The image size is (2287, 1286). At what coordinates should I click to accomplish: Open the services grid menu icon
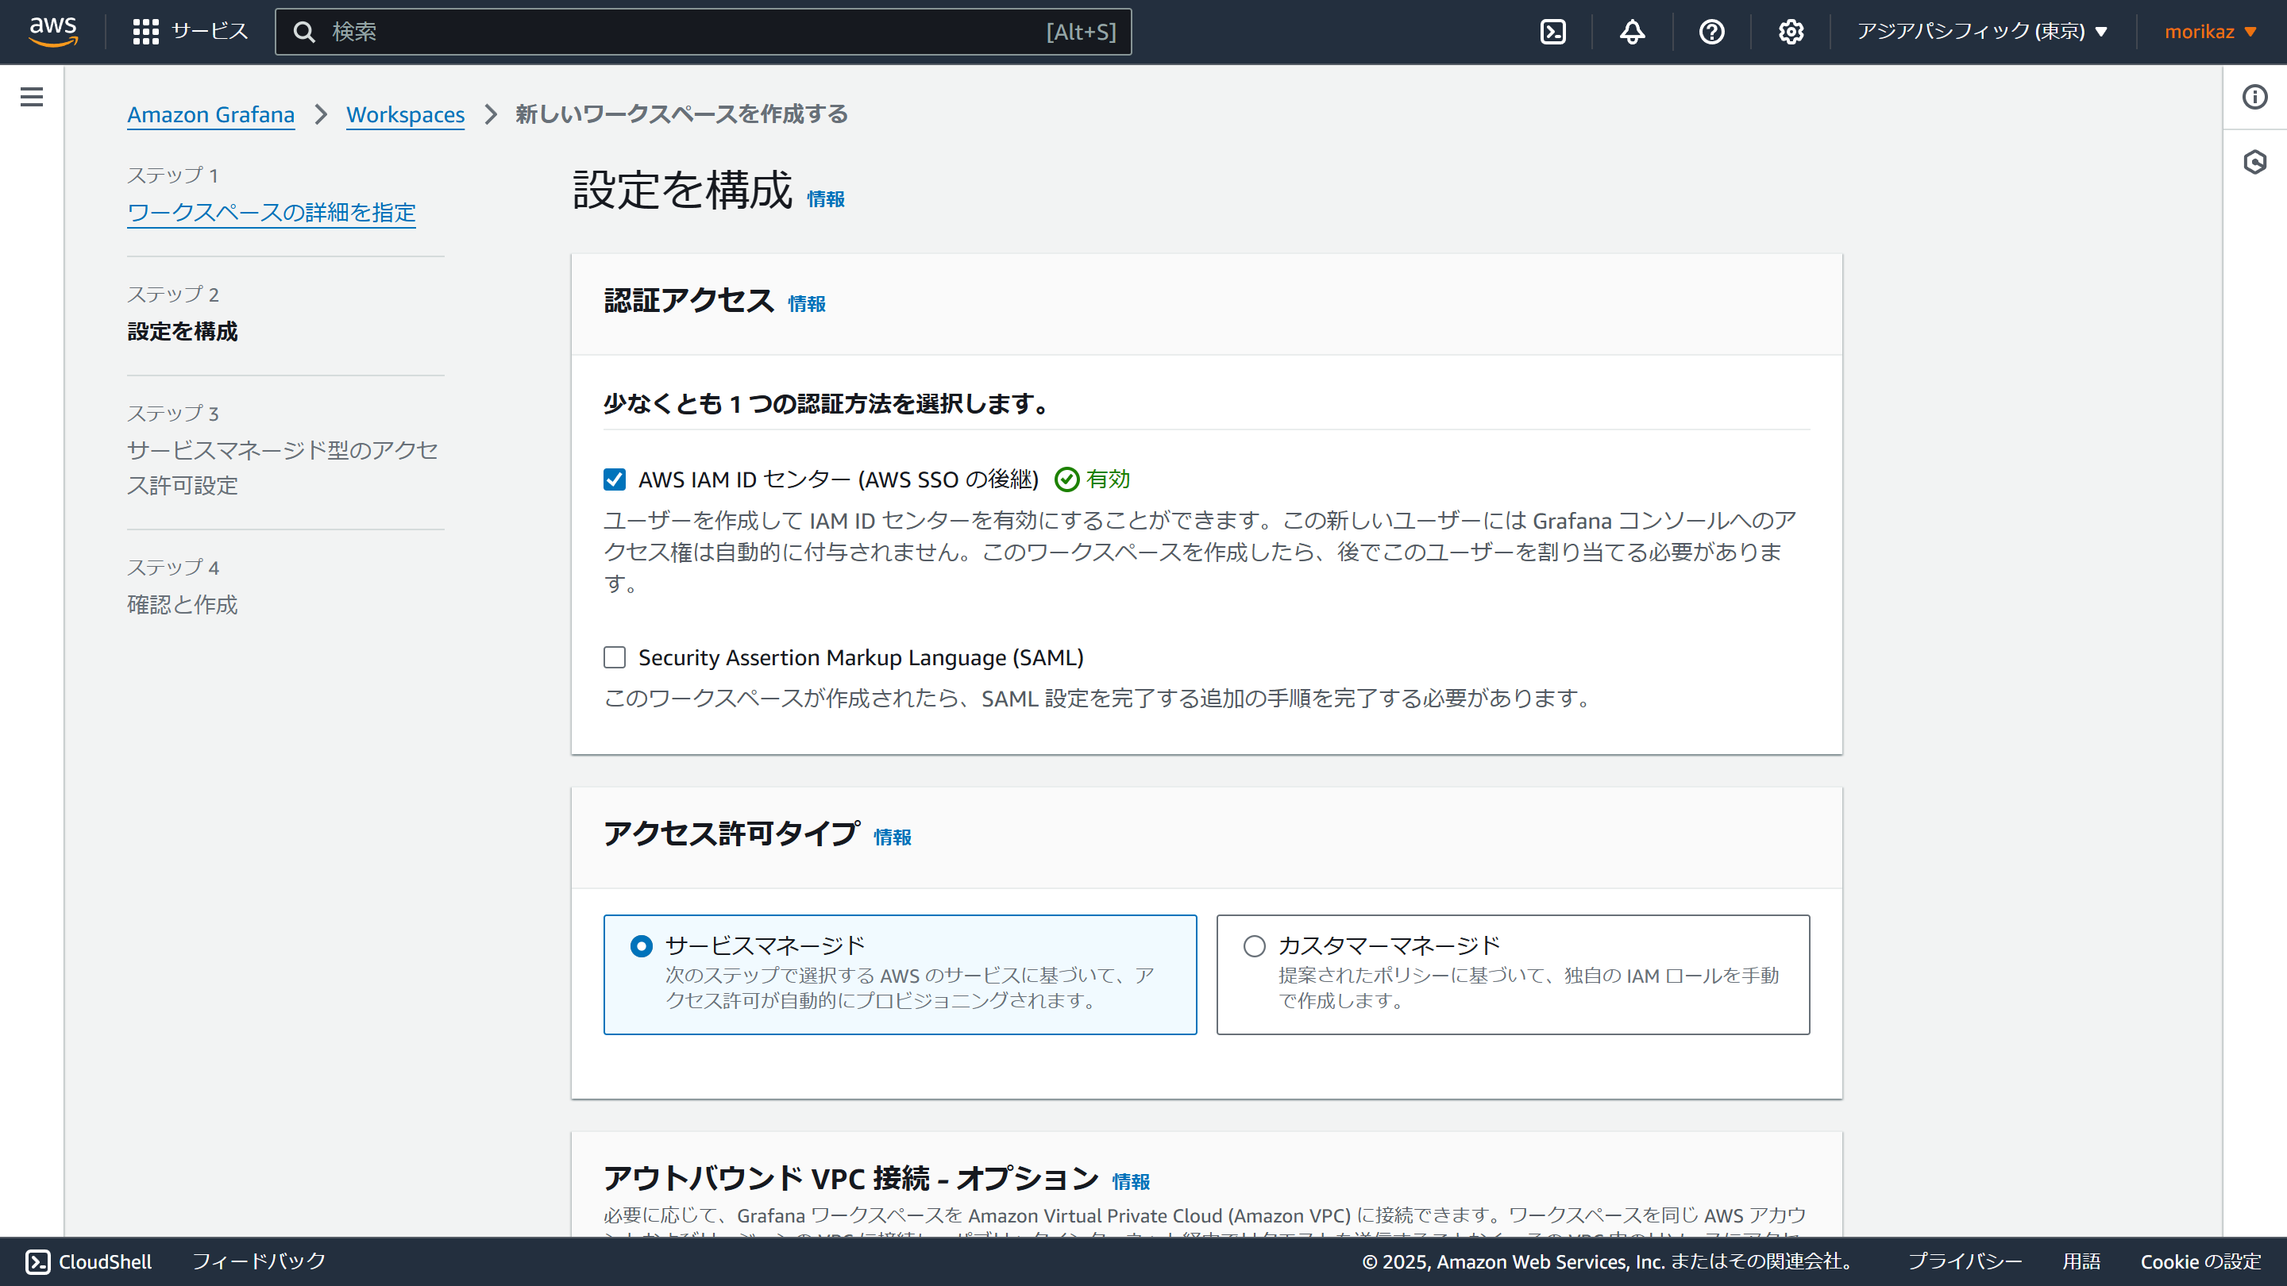click(x=145, y=32)
